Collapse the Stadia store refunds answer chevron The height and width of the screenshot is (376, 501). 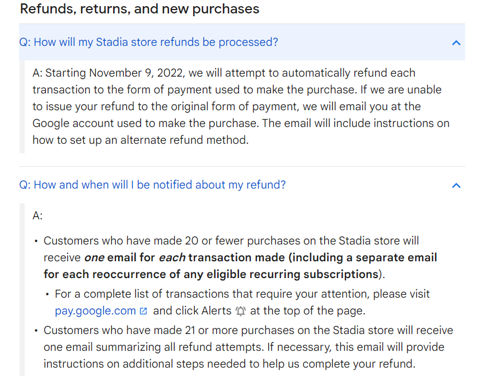pyautogui.click(x=456, y=43)
